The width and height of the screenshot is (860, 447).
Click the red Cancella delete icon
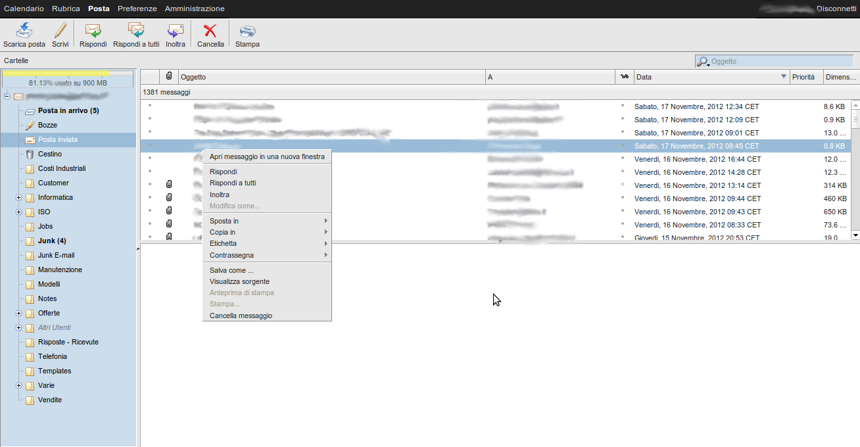tap(210, 30)
